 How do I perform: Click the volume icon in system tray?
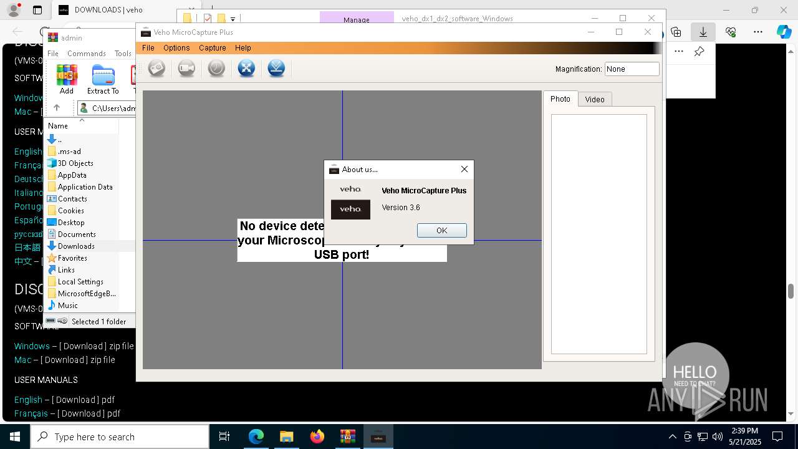click(x=717, y=437)
